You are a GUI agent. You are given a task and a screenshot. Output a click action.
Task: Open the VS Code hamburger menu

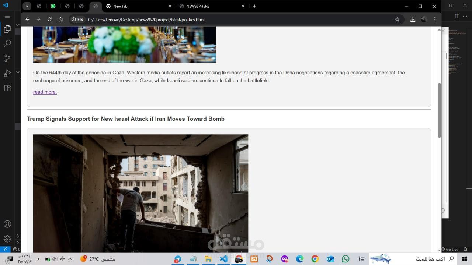(7, 16)
